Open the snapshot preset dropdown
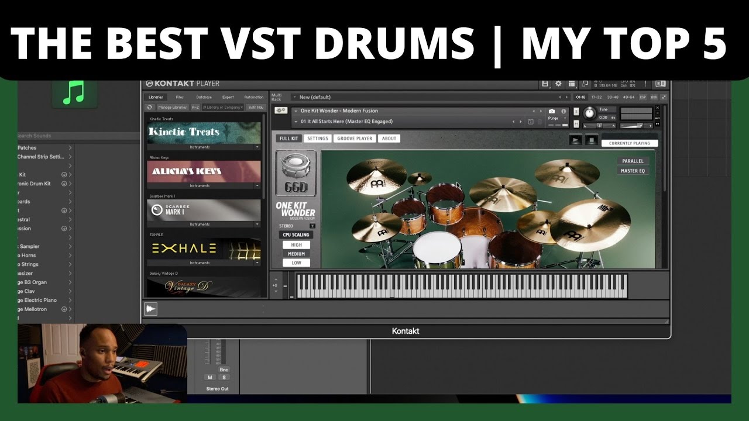749x421 pixels. tap(296, 122)
